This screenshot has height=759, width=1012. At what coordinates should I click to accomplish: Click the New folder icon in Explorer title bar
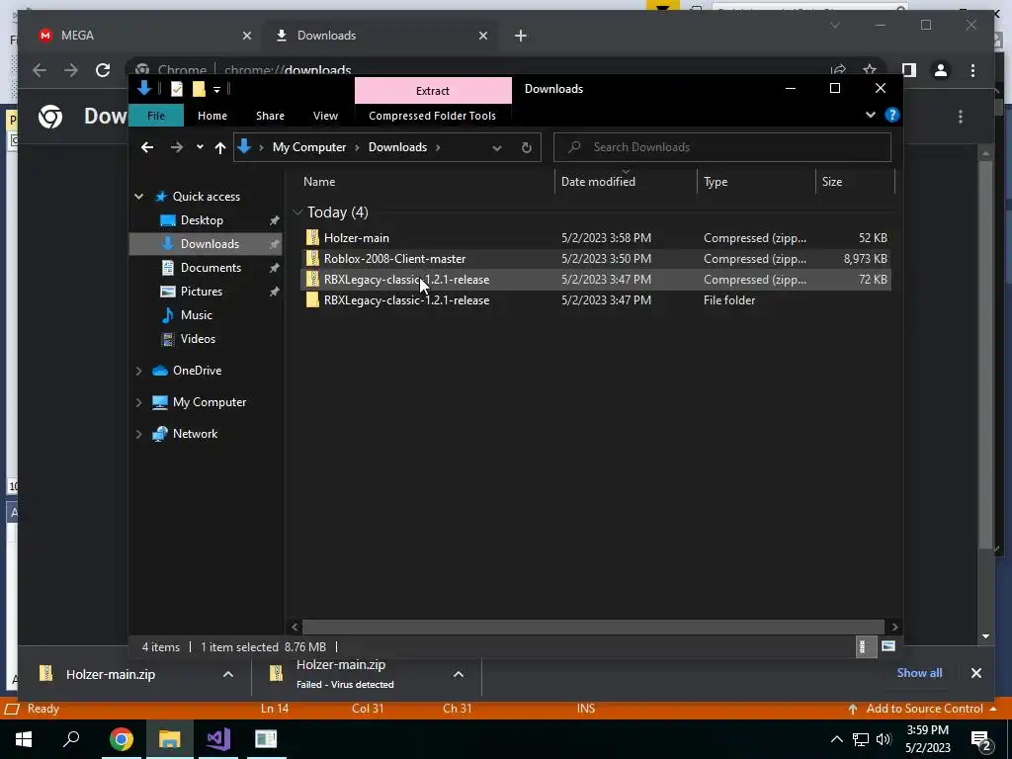(199, 89)
